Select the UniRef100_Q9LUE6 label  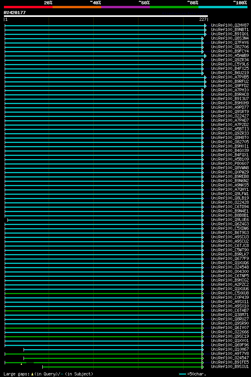(x=230, y=220)
